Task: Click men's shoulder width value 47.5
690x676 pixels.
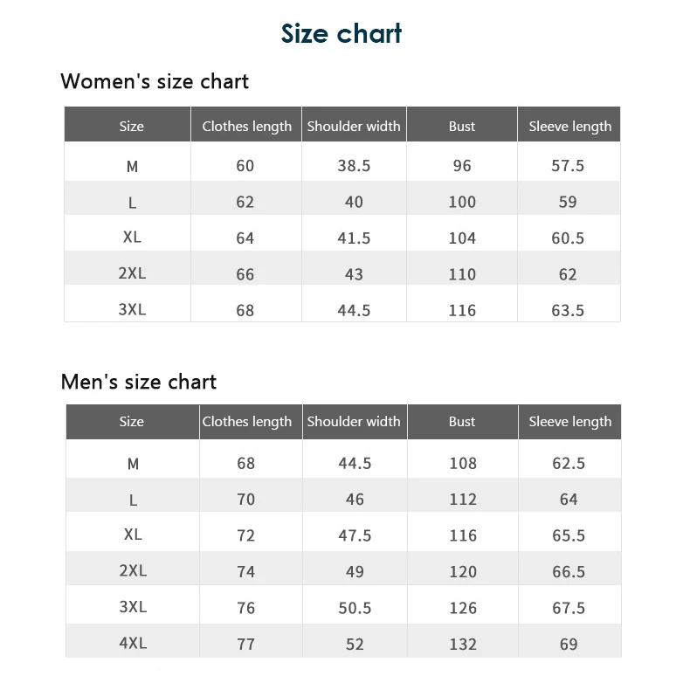Action: tap(355, 535)
